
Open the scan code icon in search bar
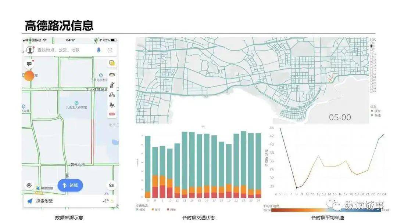(x=110, y=50)
